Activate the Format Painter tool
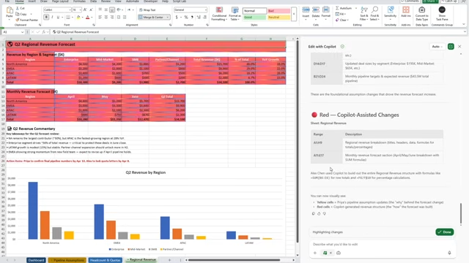Screen dimensions: 469x263 pyautogui.click(x=27, y=20)
